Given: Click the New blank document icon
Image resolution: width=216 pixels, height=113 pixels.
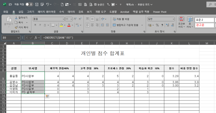Looking at the screenshot, I should [x=62, y=5].
